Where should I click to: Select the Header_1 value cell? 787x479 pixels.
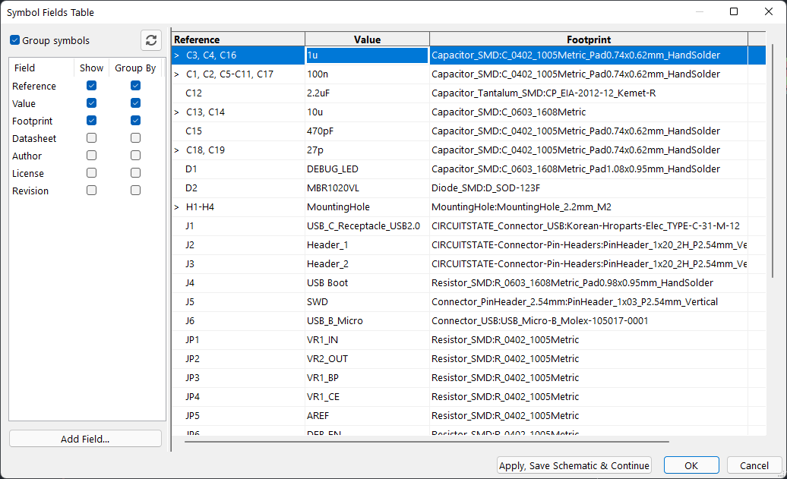[x=367, y=244]
